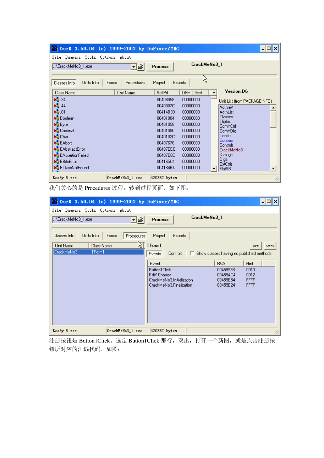
Task: Click the Cardinal class icon
Action: pos(56,131)
